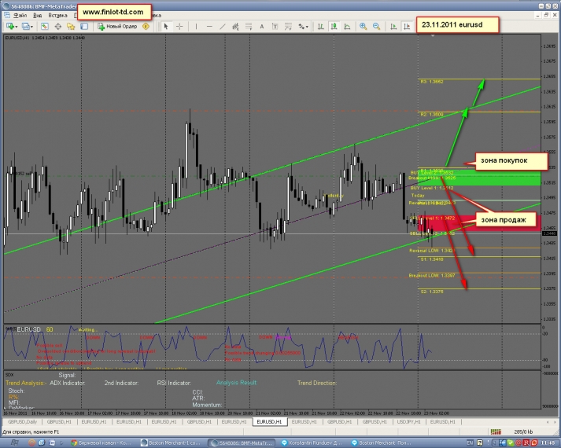The image size is (561, 448).
Task: Open the Navigator folder-star icon
Action: point(71,26)
